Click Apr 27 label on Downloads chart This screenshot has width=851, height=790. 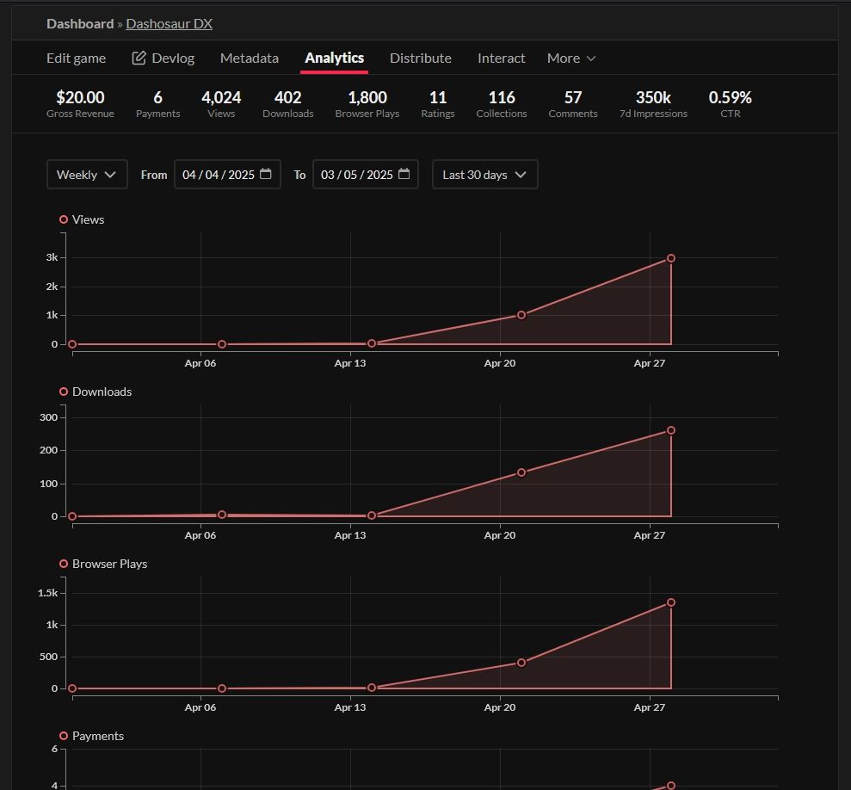click(649, 535)
